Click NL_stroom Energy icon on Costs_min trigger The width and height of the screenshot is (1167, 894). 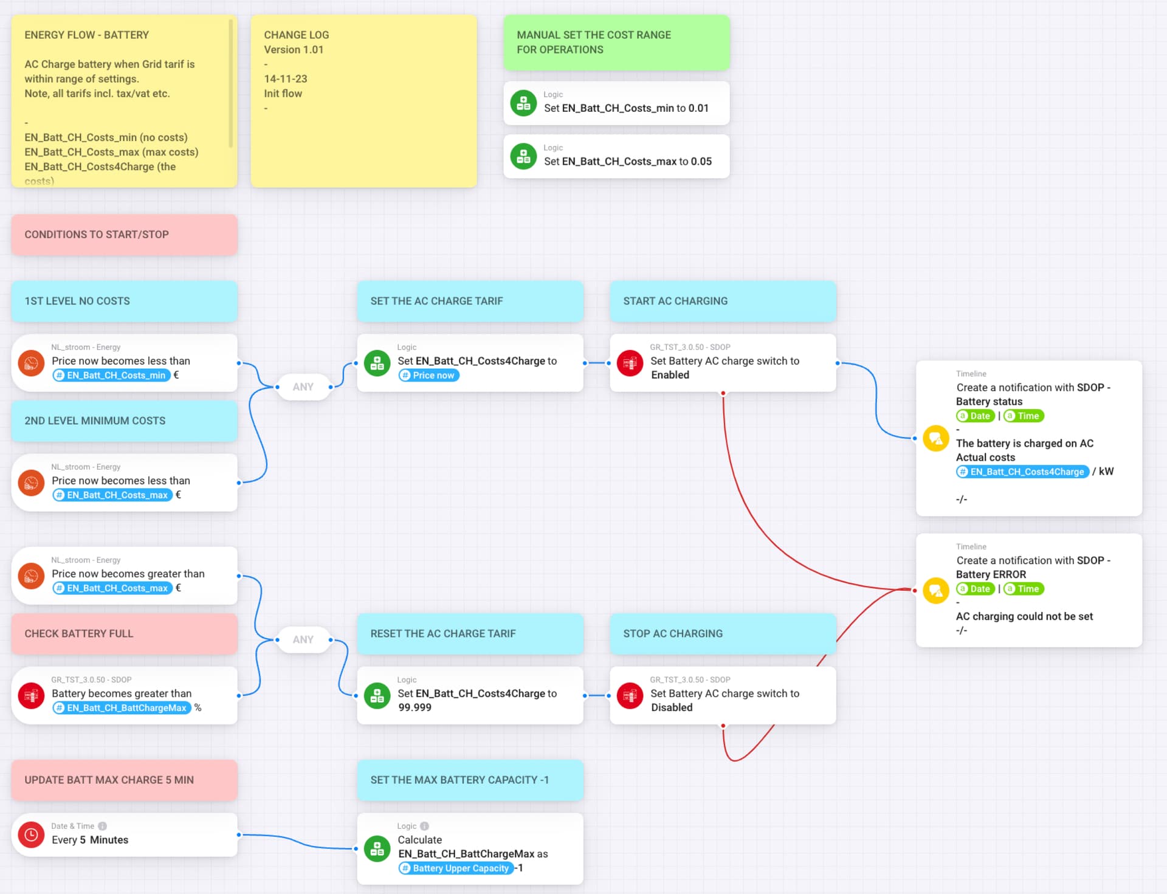click(31, 363)
